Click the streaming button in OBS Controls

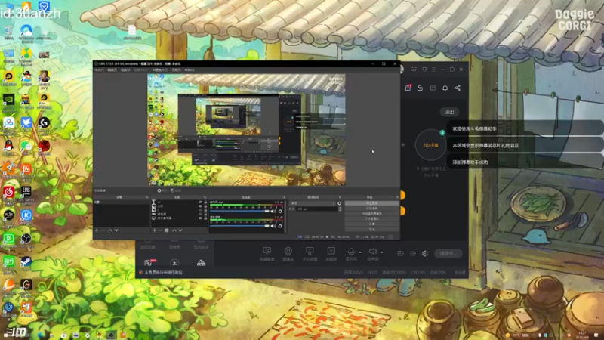(x=371, y=203)
